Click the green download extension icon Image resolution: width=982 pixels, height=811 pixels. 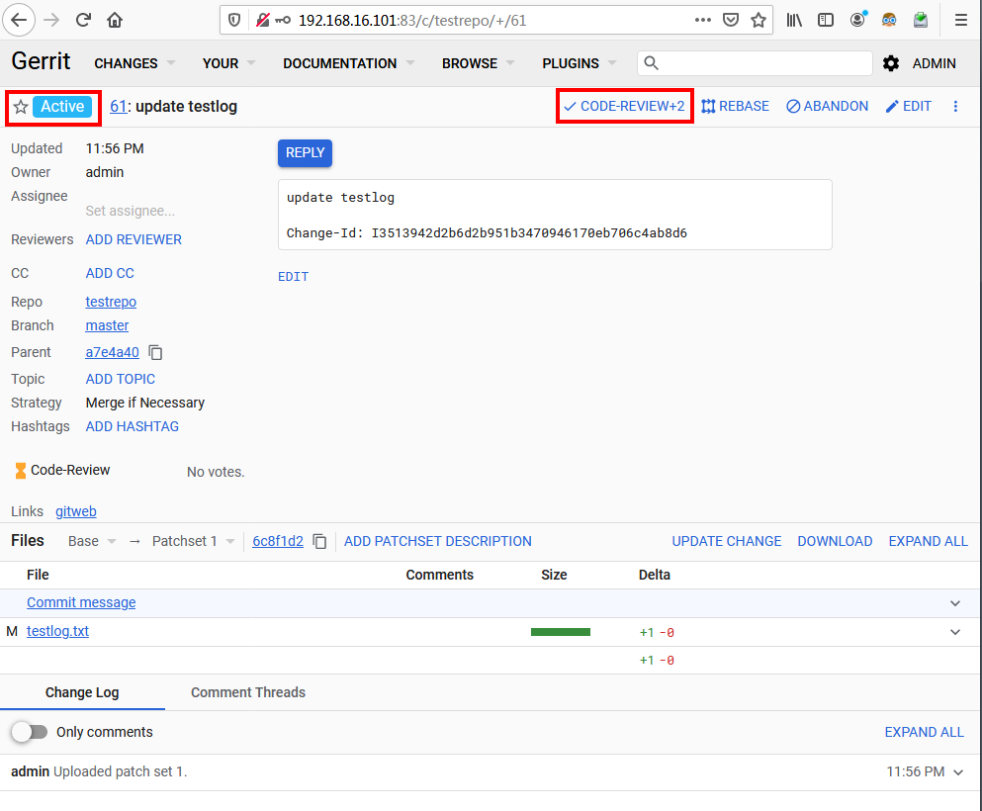click(921, 20)
